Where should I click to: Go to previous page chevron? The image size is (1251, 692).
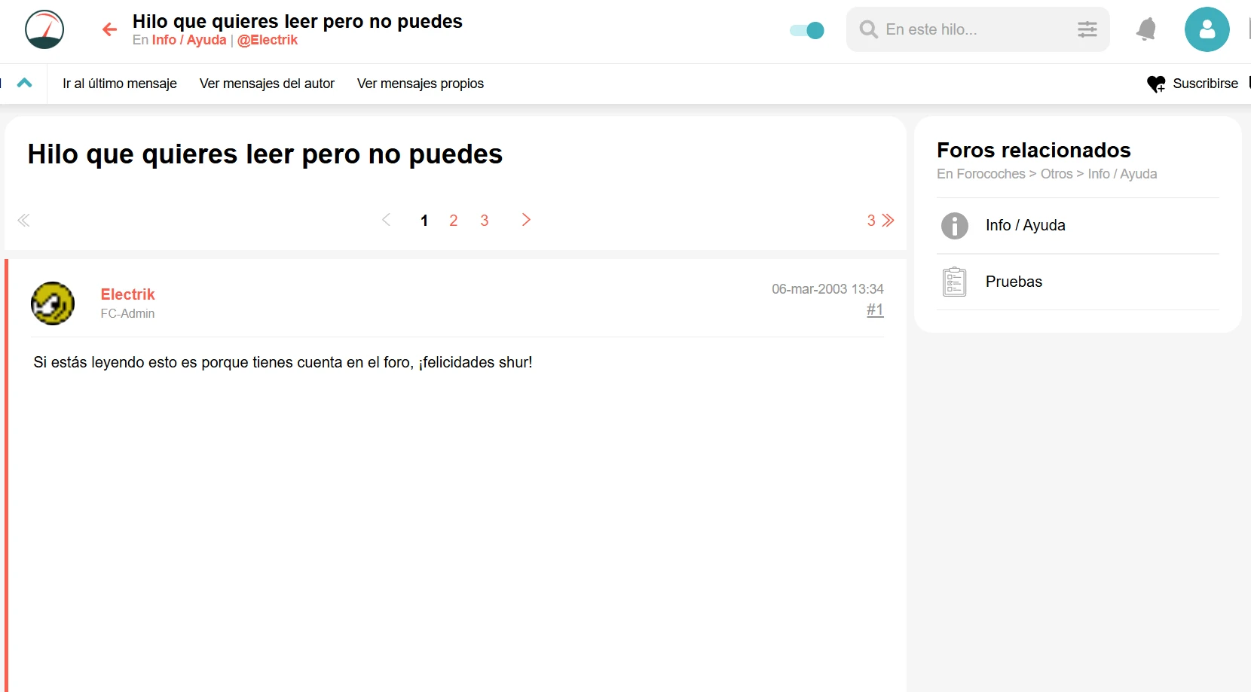(x=386, y=220)
